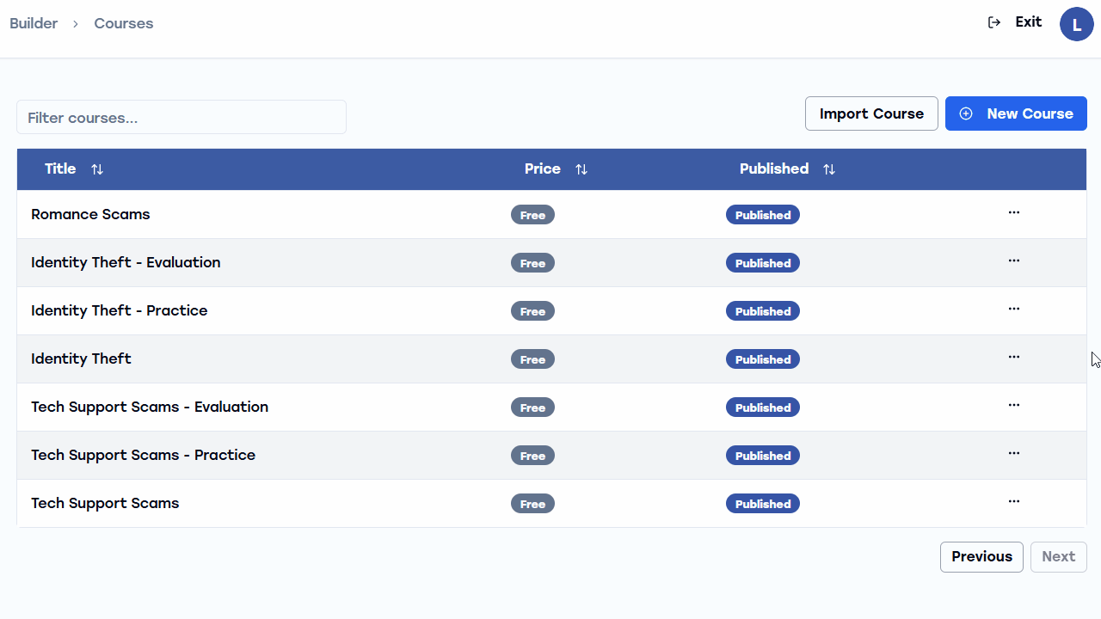Viewport: 1101px width, 619px height.
Task: Go to Builder in the breadcrumb
Action: pos(34,24)
